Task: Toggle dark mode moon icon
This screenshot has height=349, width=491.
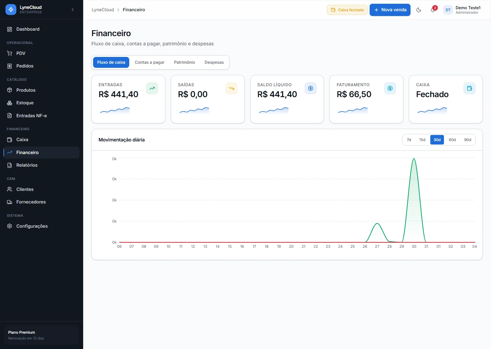Action: click(419, 10)
